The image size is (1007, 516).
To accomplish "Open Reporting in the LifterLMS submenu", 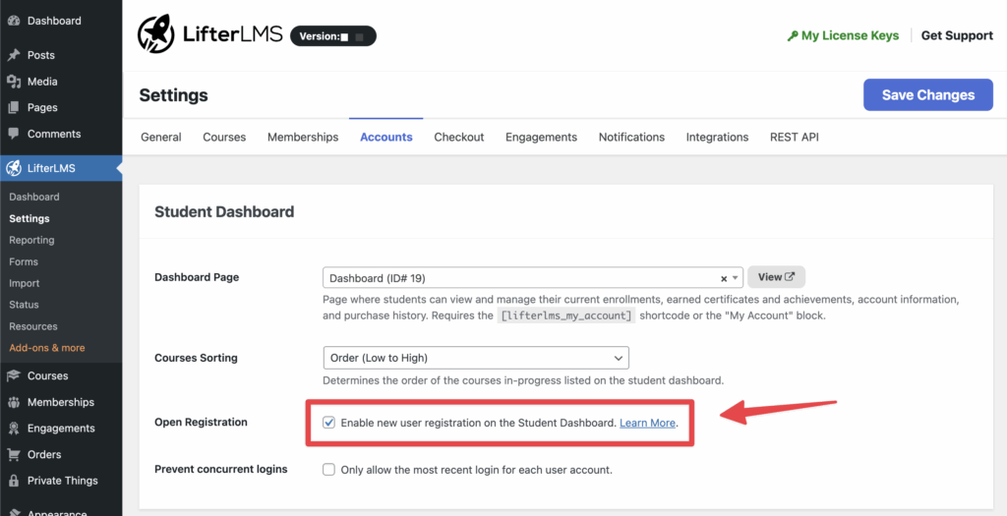I will coord(31,240).
